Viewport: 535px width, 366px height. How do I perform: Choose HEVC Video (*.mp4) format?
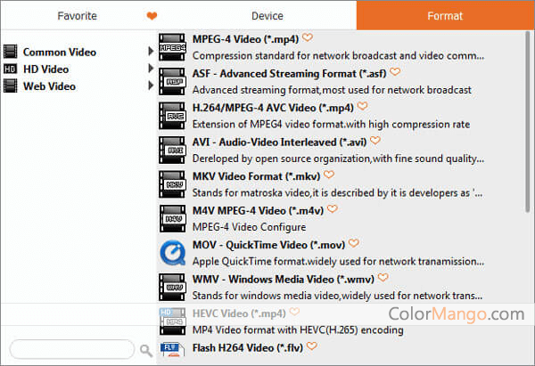[239, 313]
